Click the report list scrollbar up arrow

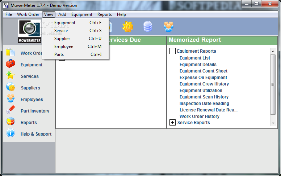pos(273,51)
